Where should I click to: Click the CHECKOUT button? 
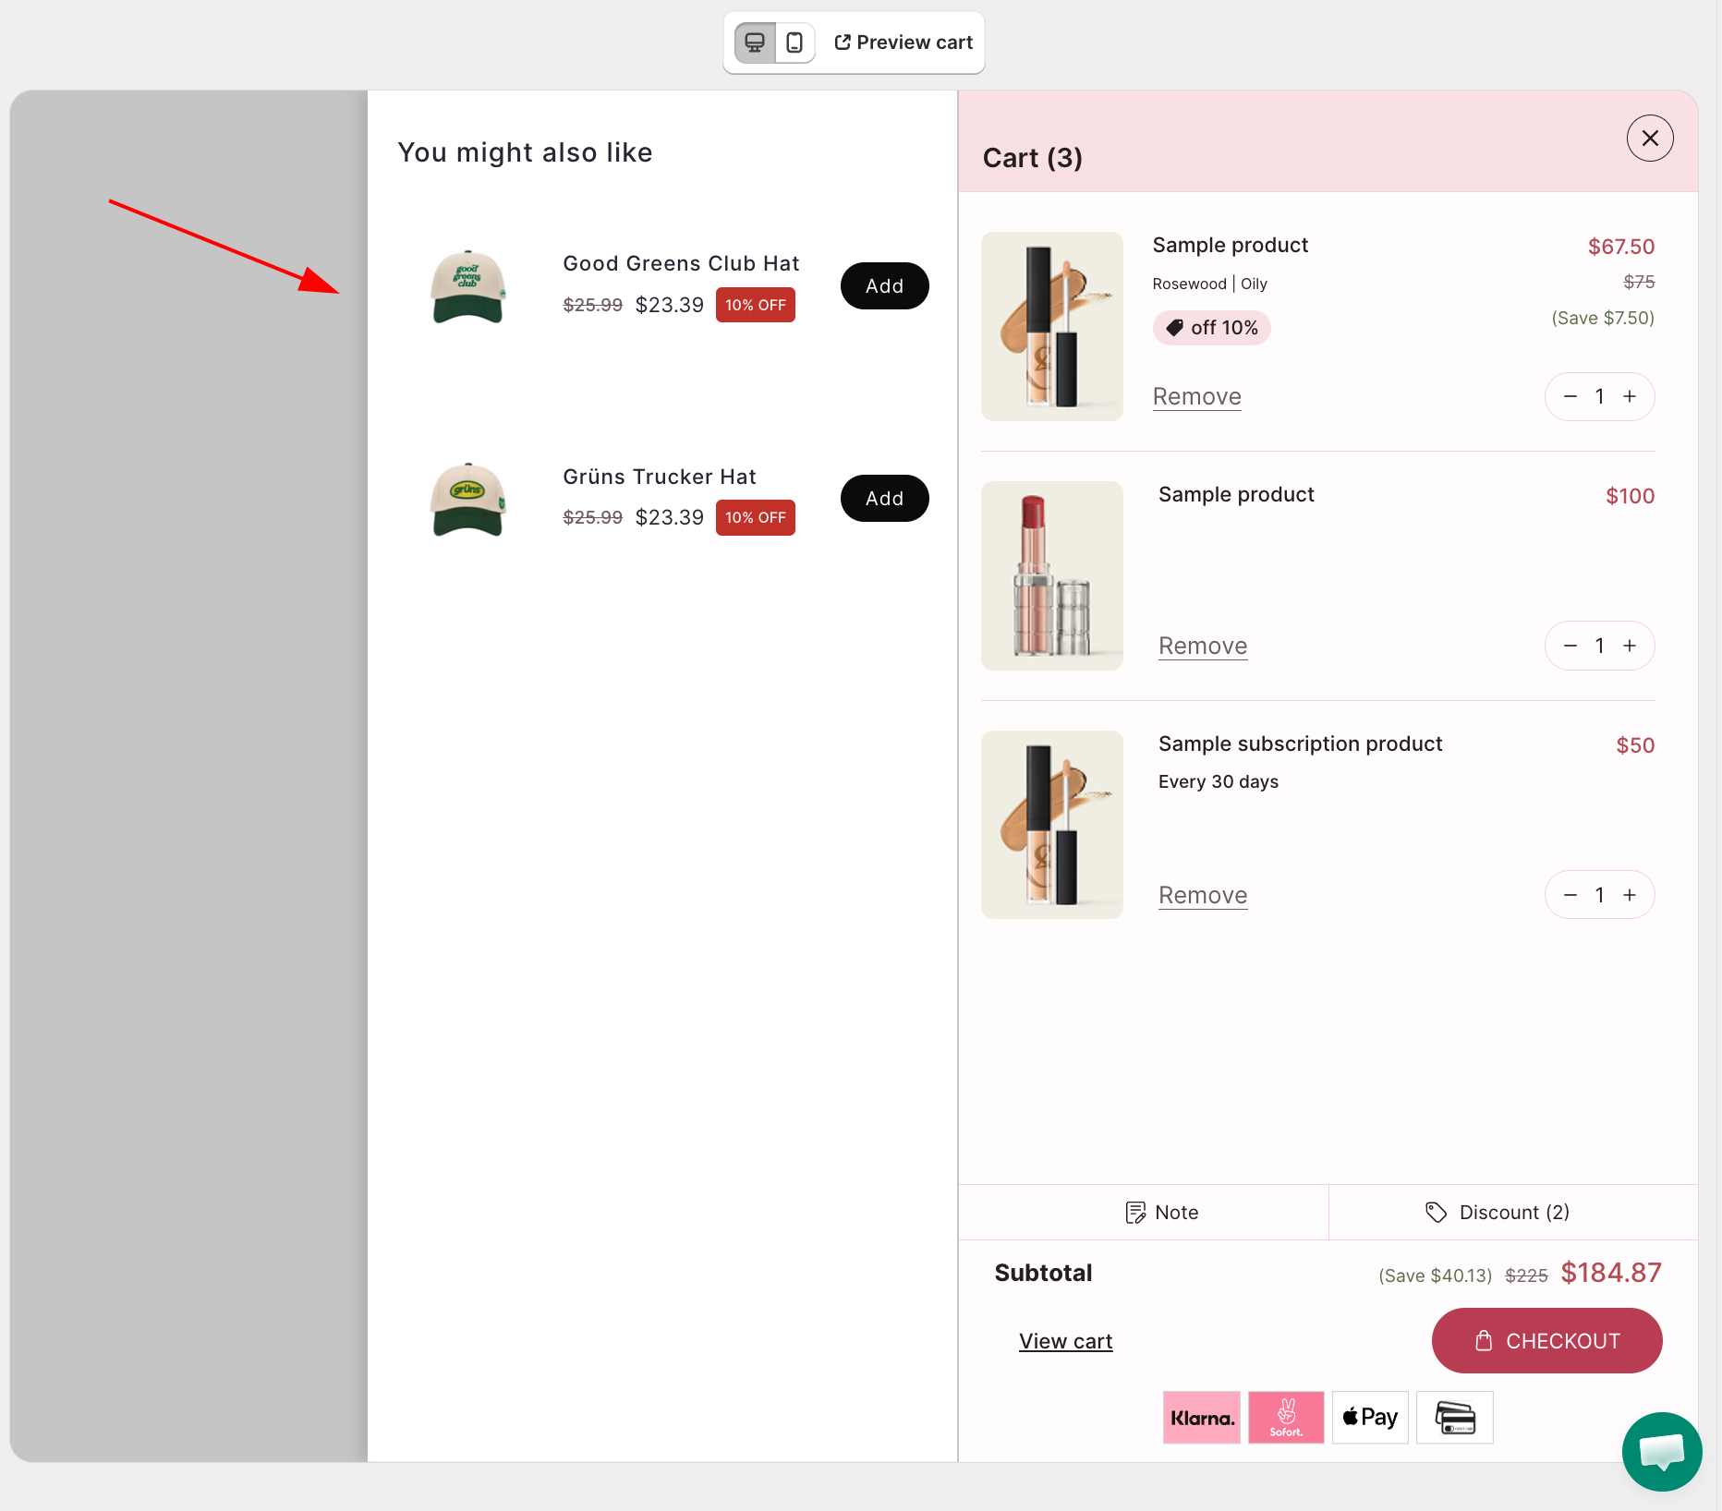click(1546, 1341)
